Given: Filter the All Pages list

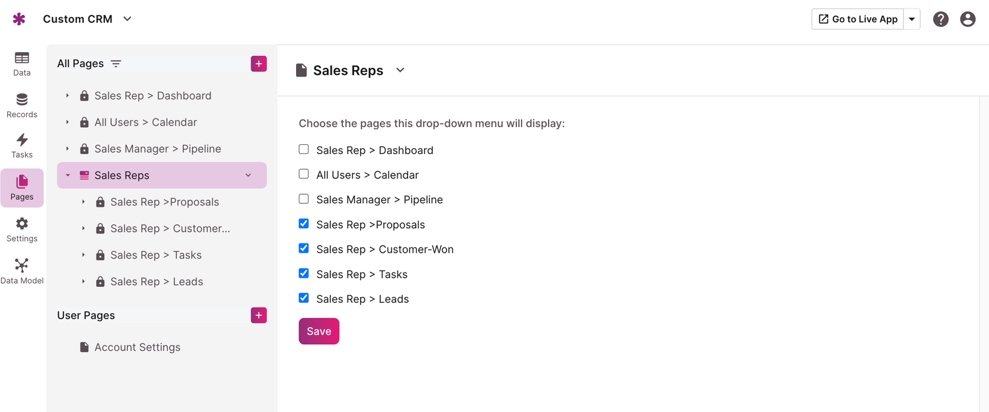Looking at the screenshot, I should 116,64.
